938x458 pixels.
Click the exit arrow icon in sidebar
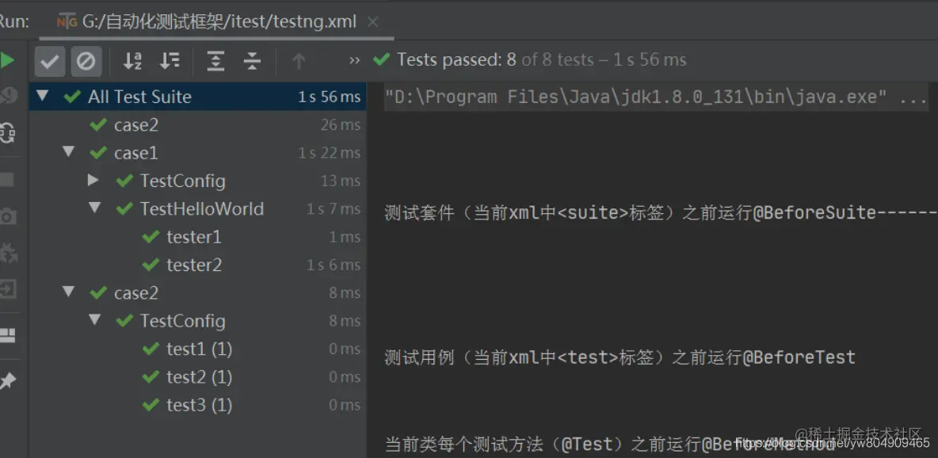coord(8,290)
